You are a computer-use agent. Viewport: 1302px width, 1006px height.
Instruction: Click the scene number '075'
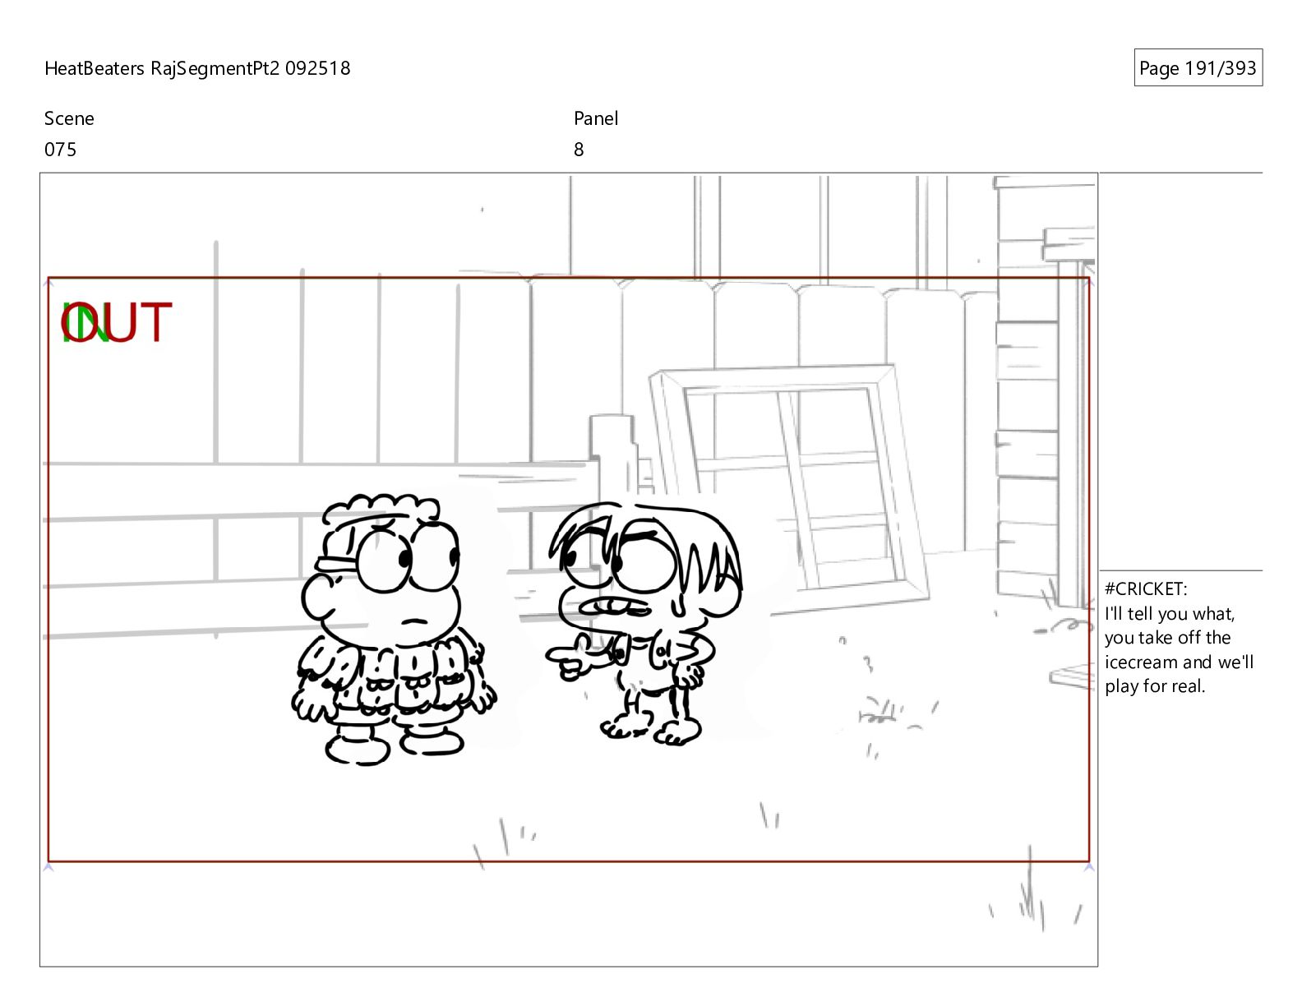coord(60,150)
